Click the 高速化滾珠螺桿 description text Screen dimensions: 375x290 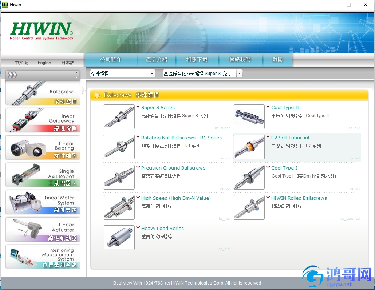click(x=157, y=206)
